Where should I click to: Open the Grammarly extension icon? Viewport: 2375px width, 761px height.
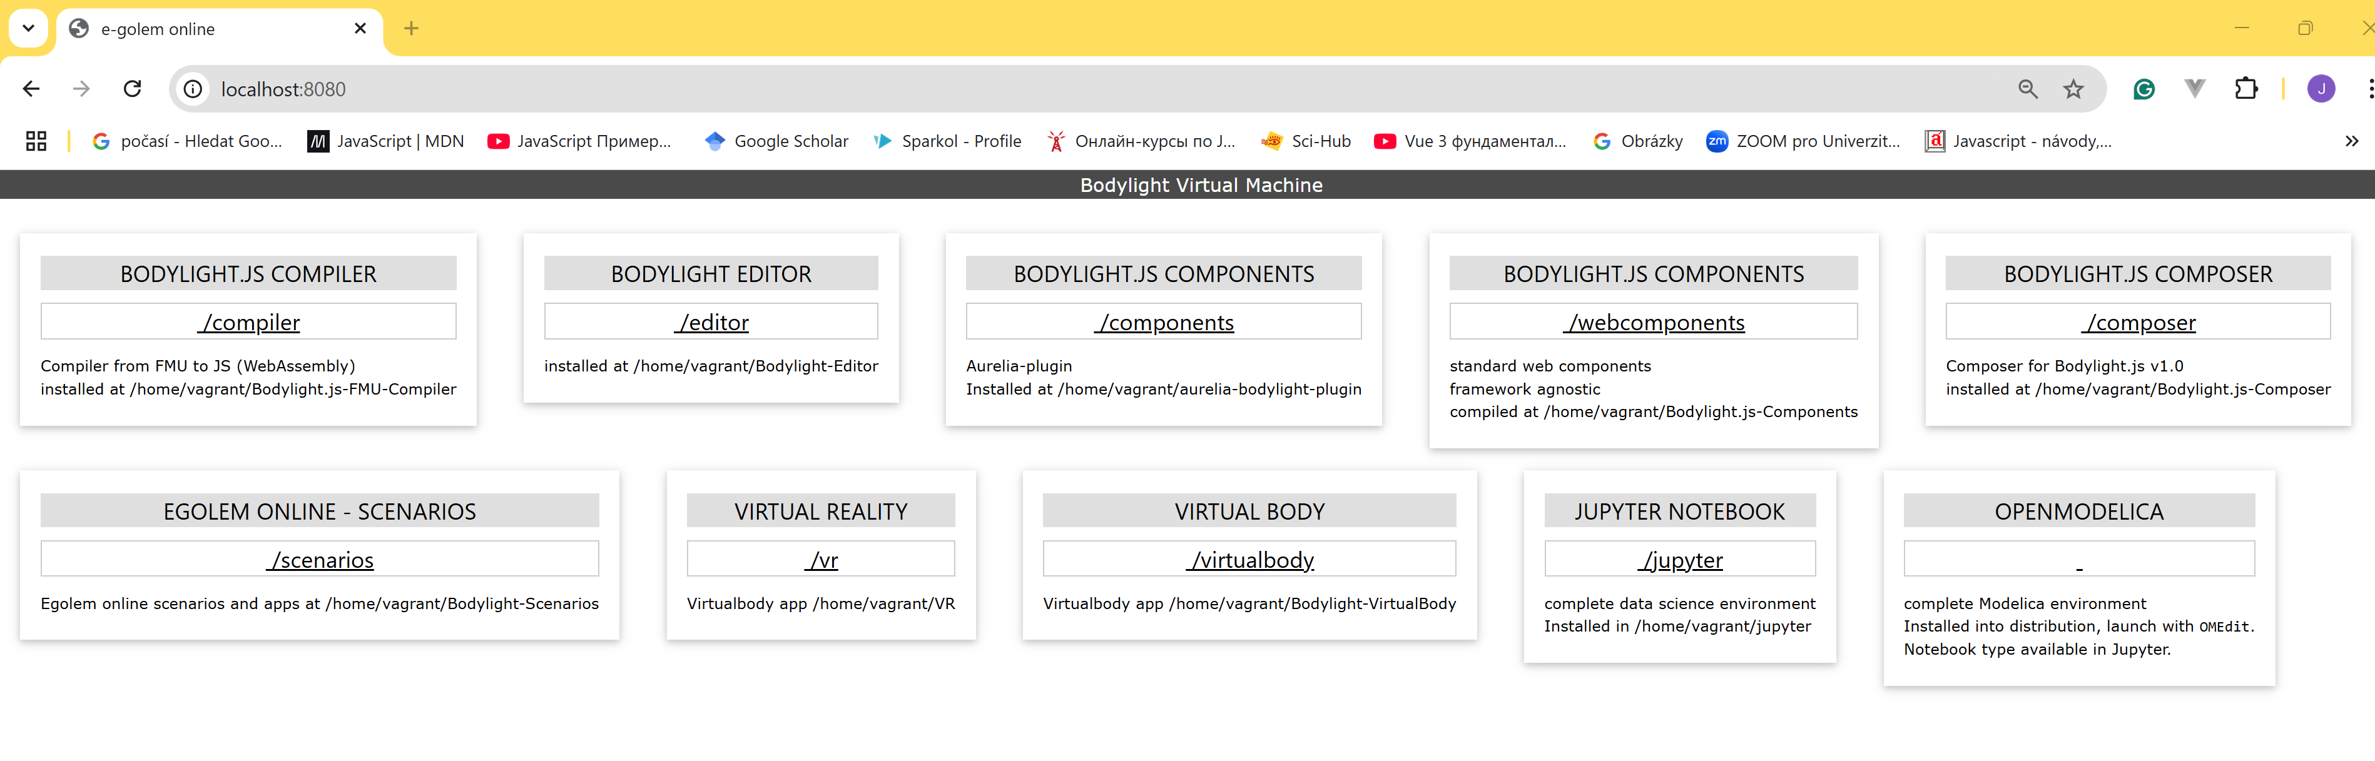tap(2144, 88)
